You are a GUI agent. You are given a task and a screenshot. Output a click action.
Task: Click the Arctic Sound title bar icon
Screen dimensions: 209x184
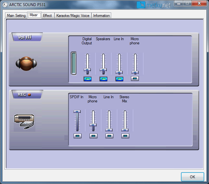5,5
